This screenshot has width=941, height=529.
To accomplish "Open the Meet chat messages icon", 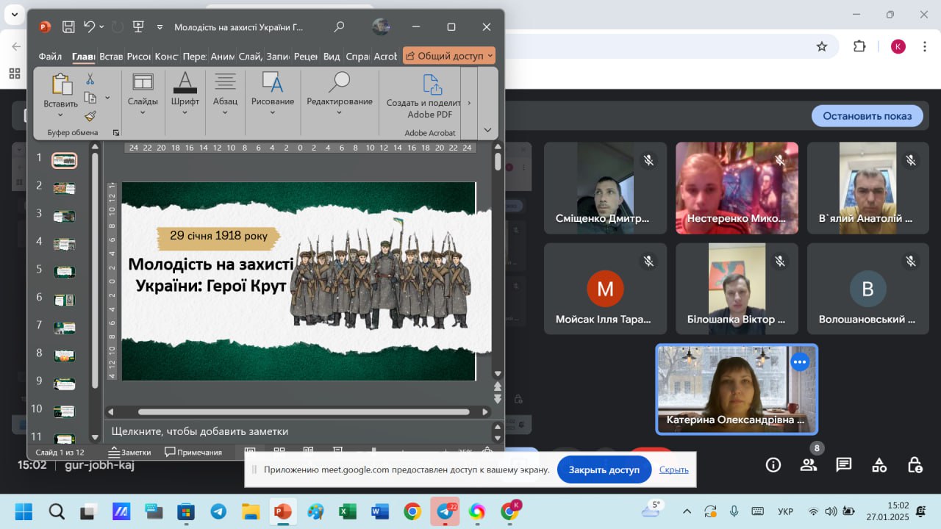I will pyautogui.click(x=843, y=464).
